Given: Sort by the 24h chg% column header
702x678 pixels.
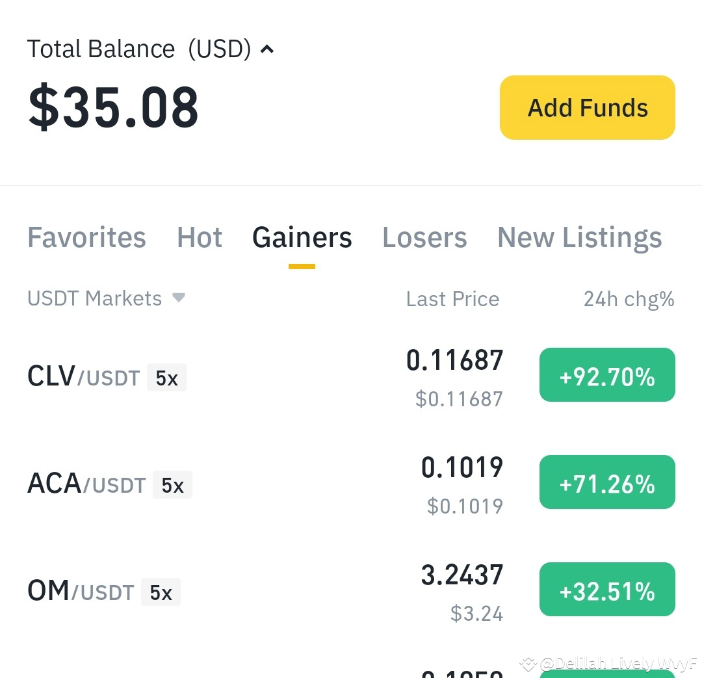Looking at the screenshot, I should point(629,298).
